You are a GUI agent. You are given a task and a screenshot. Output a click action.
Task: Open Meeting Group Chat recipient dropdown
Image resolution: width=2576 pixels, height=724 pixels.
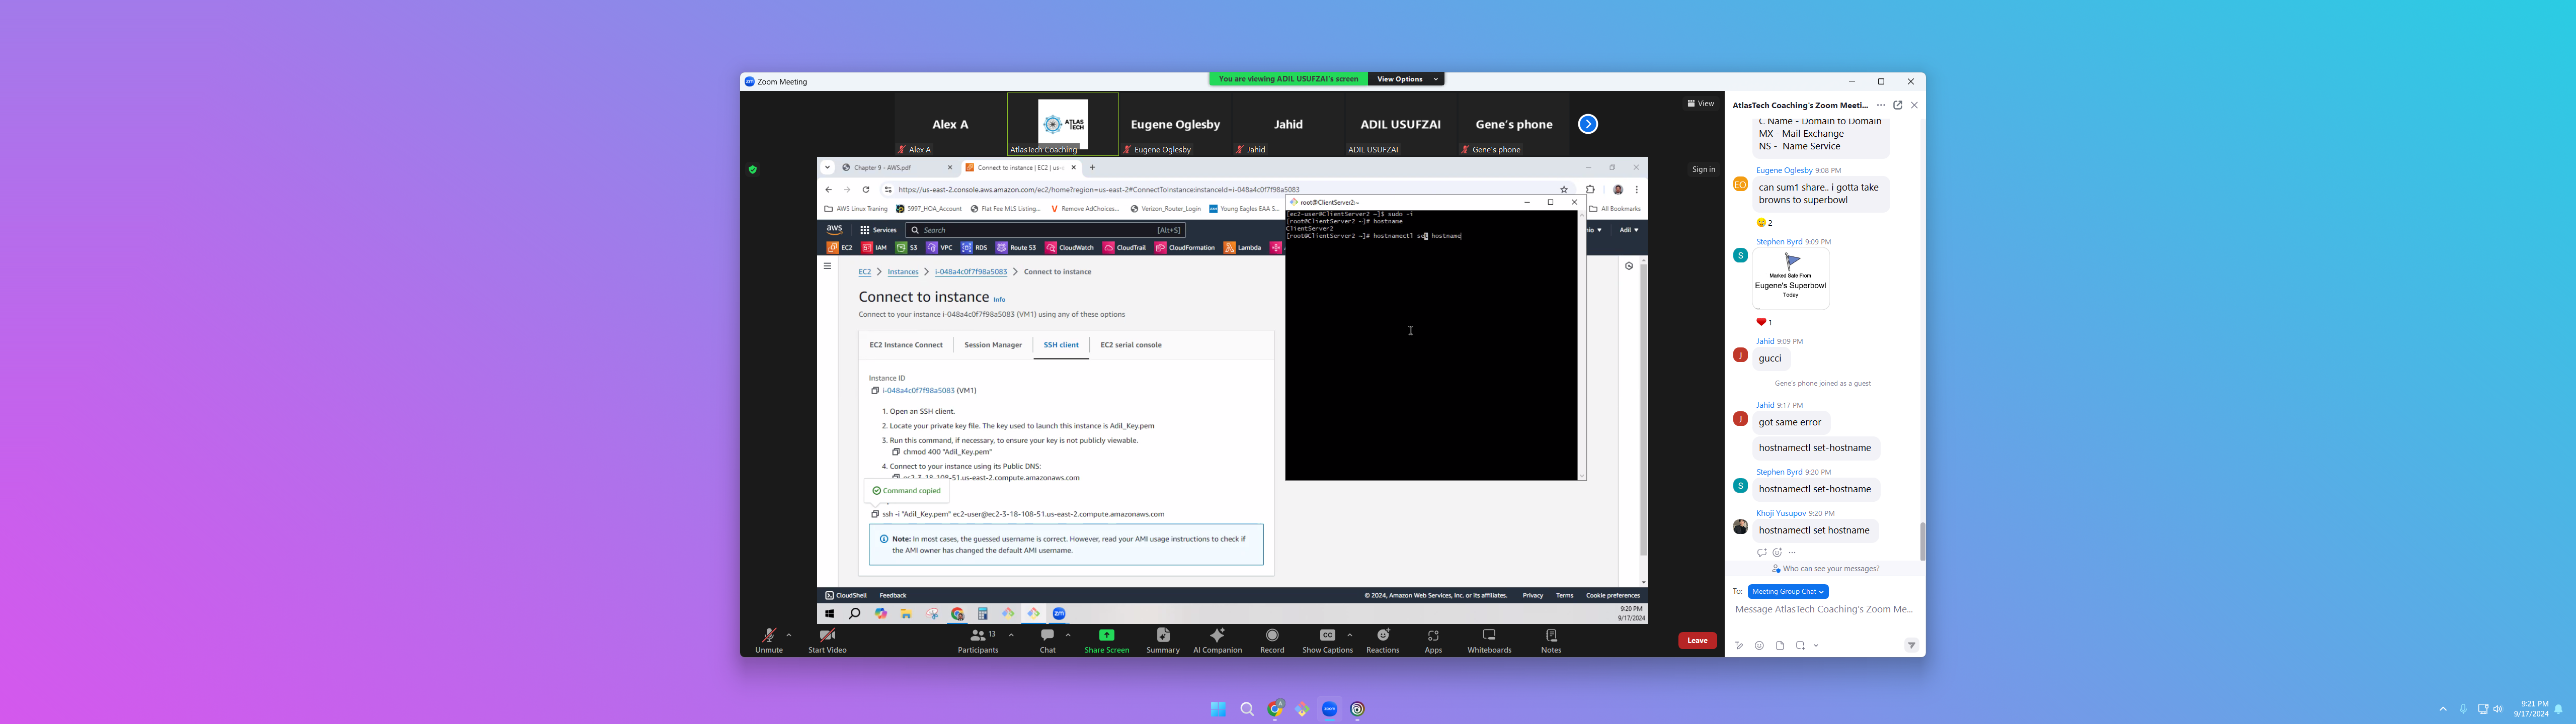[1788, 591]
